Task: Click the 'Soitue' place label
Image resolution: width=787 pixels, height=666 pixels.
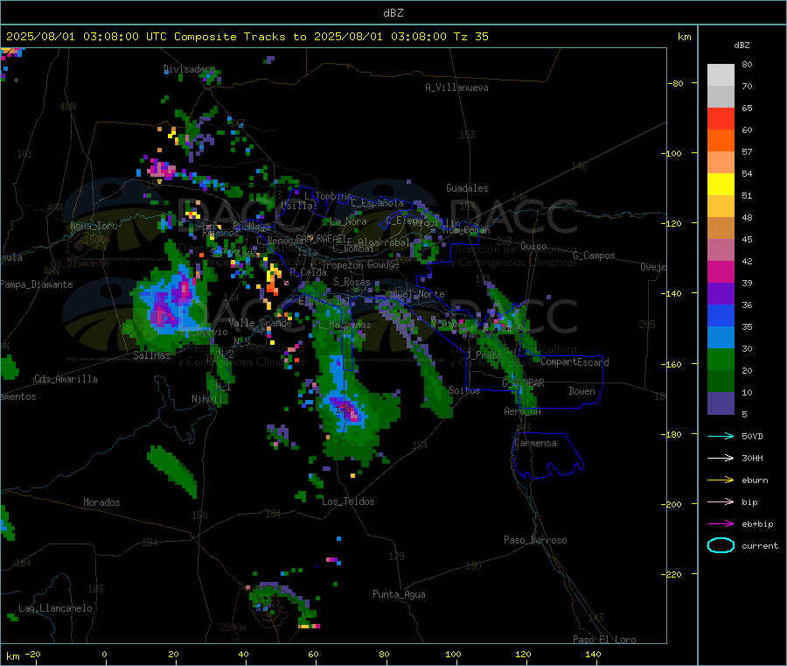Action: (x=464, y=390)
